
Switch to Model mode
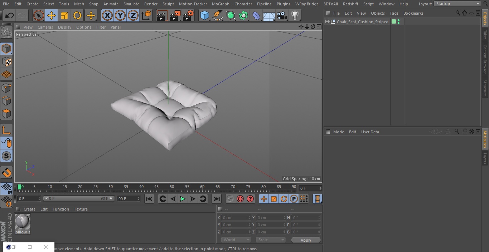pos(6,49)
